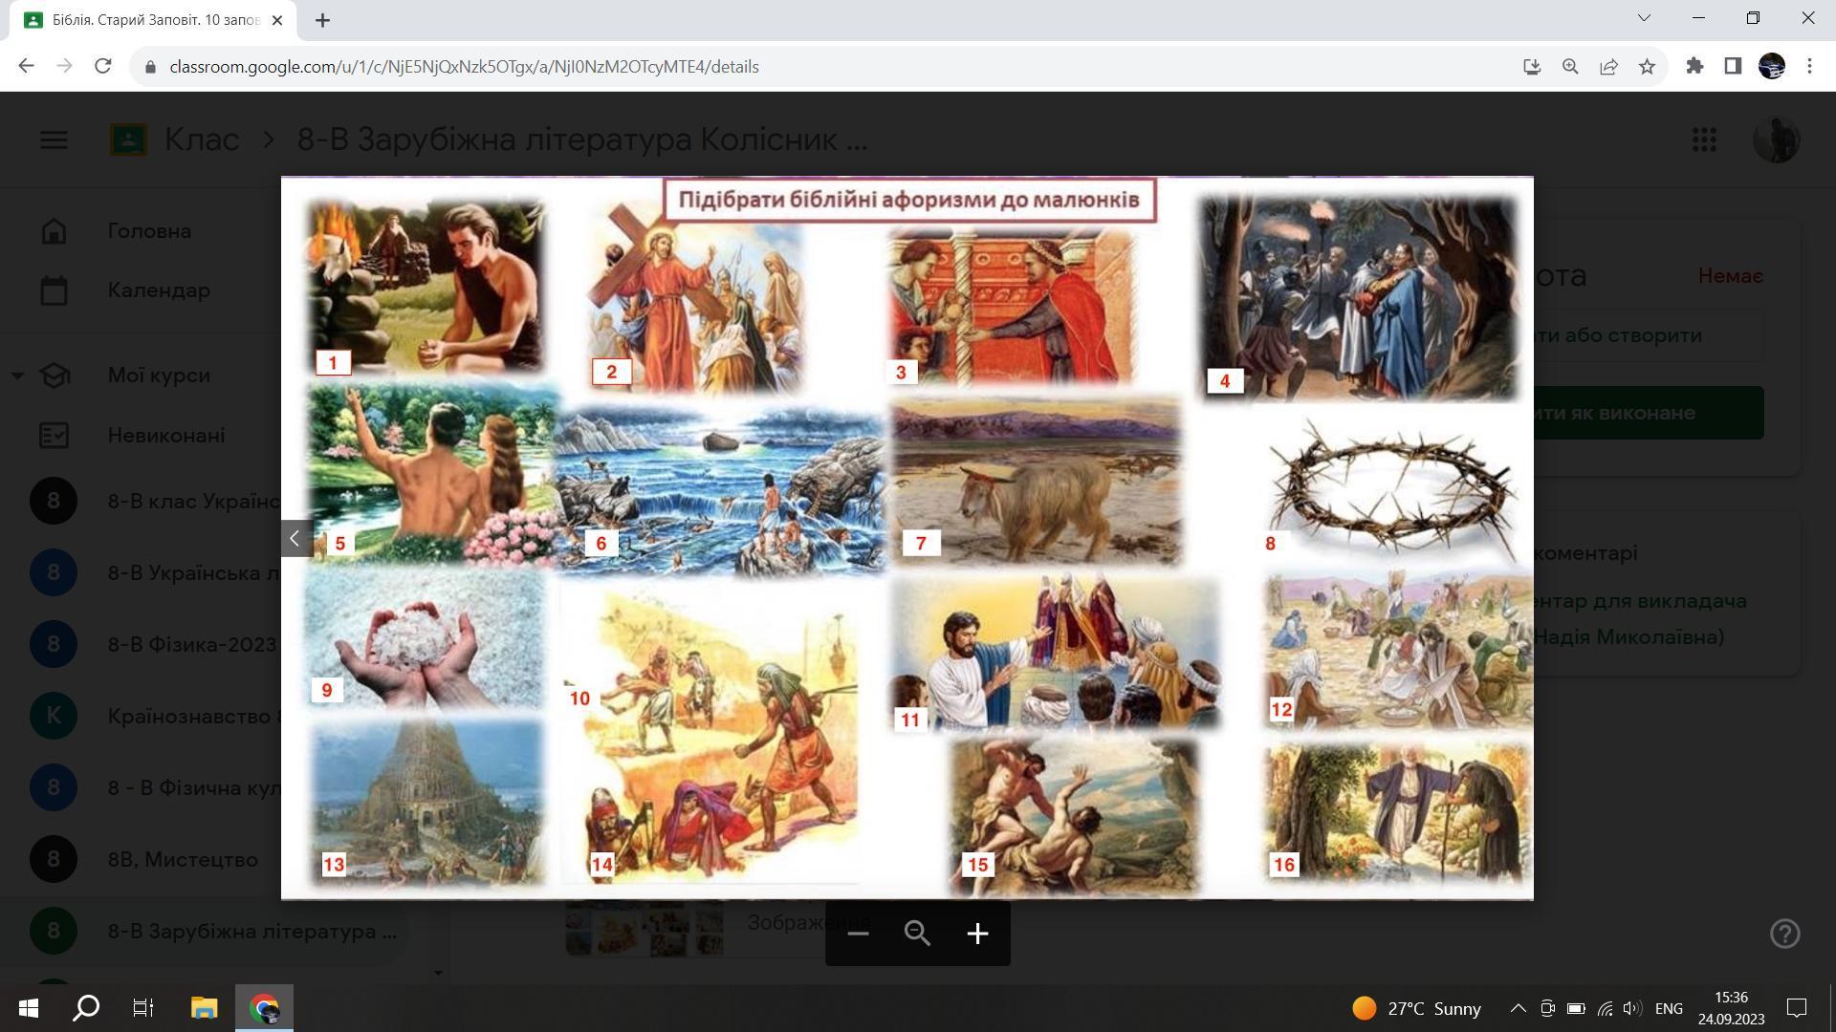Click the add or create button
1836x1032 pixels.
pyautogui.click(x=1649, y=335)
